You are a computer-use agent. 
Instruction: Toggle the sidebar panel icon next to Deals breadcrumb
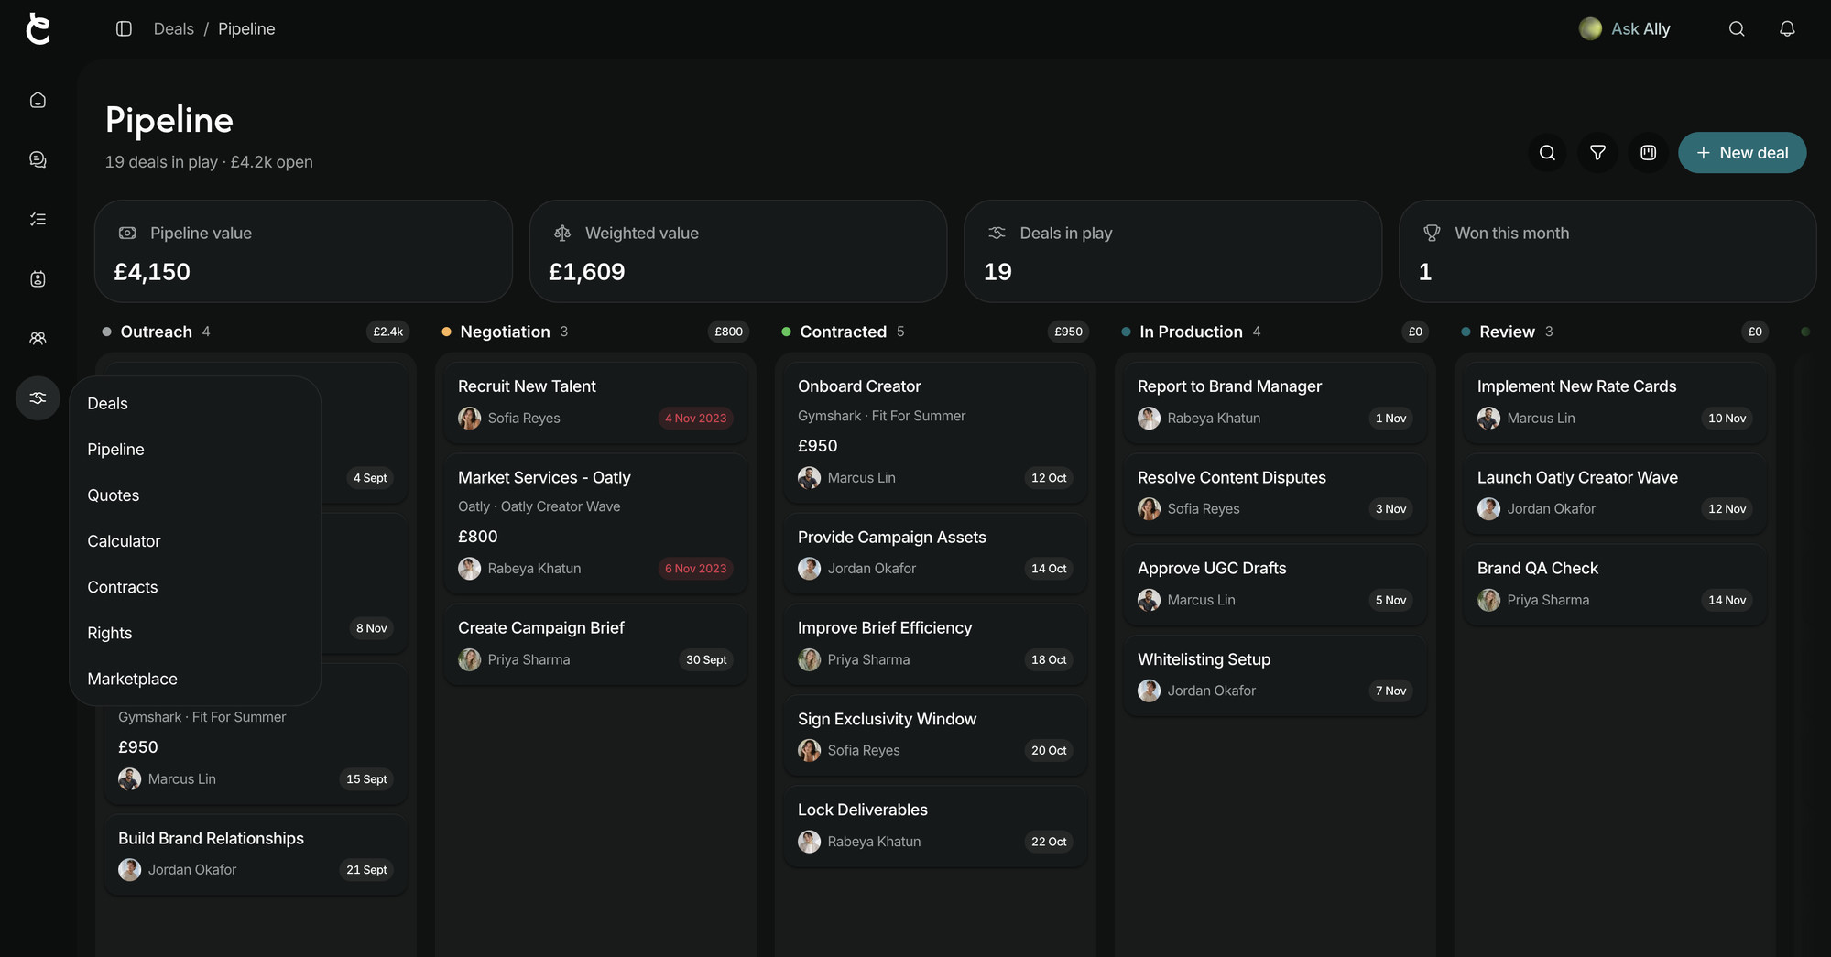[125, 29]
